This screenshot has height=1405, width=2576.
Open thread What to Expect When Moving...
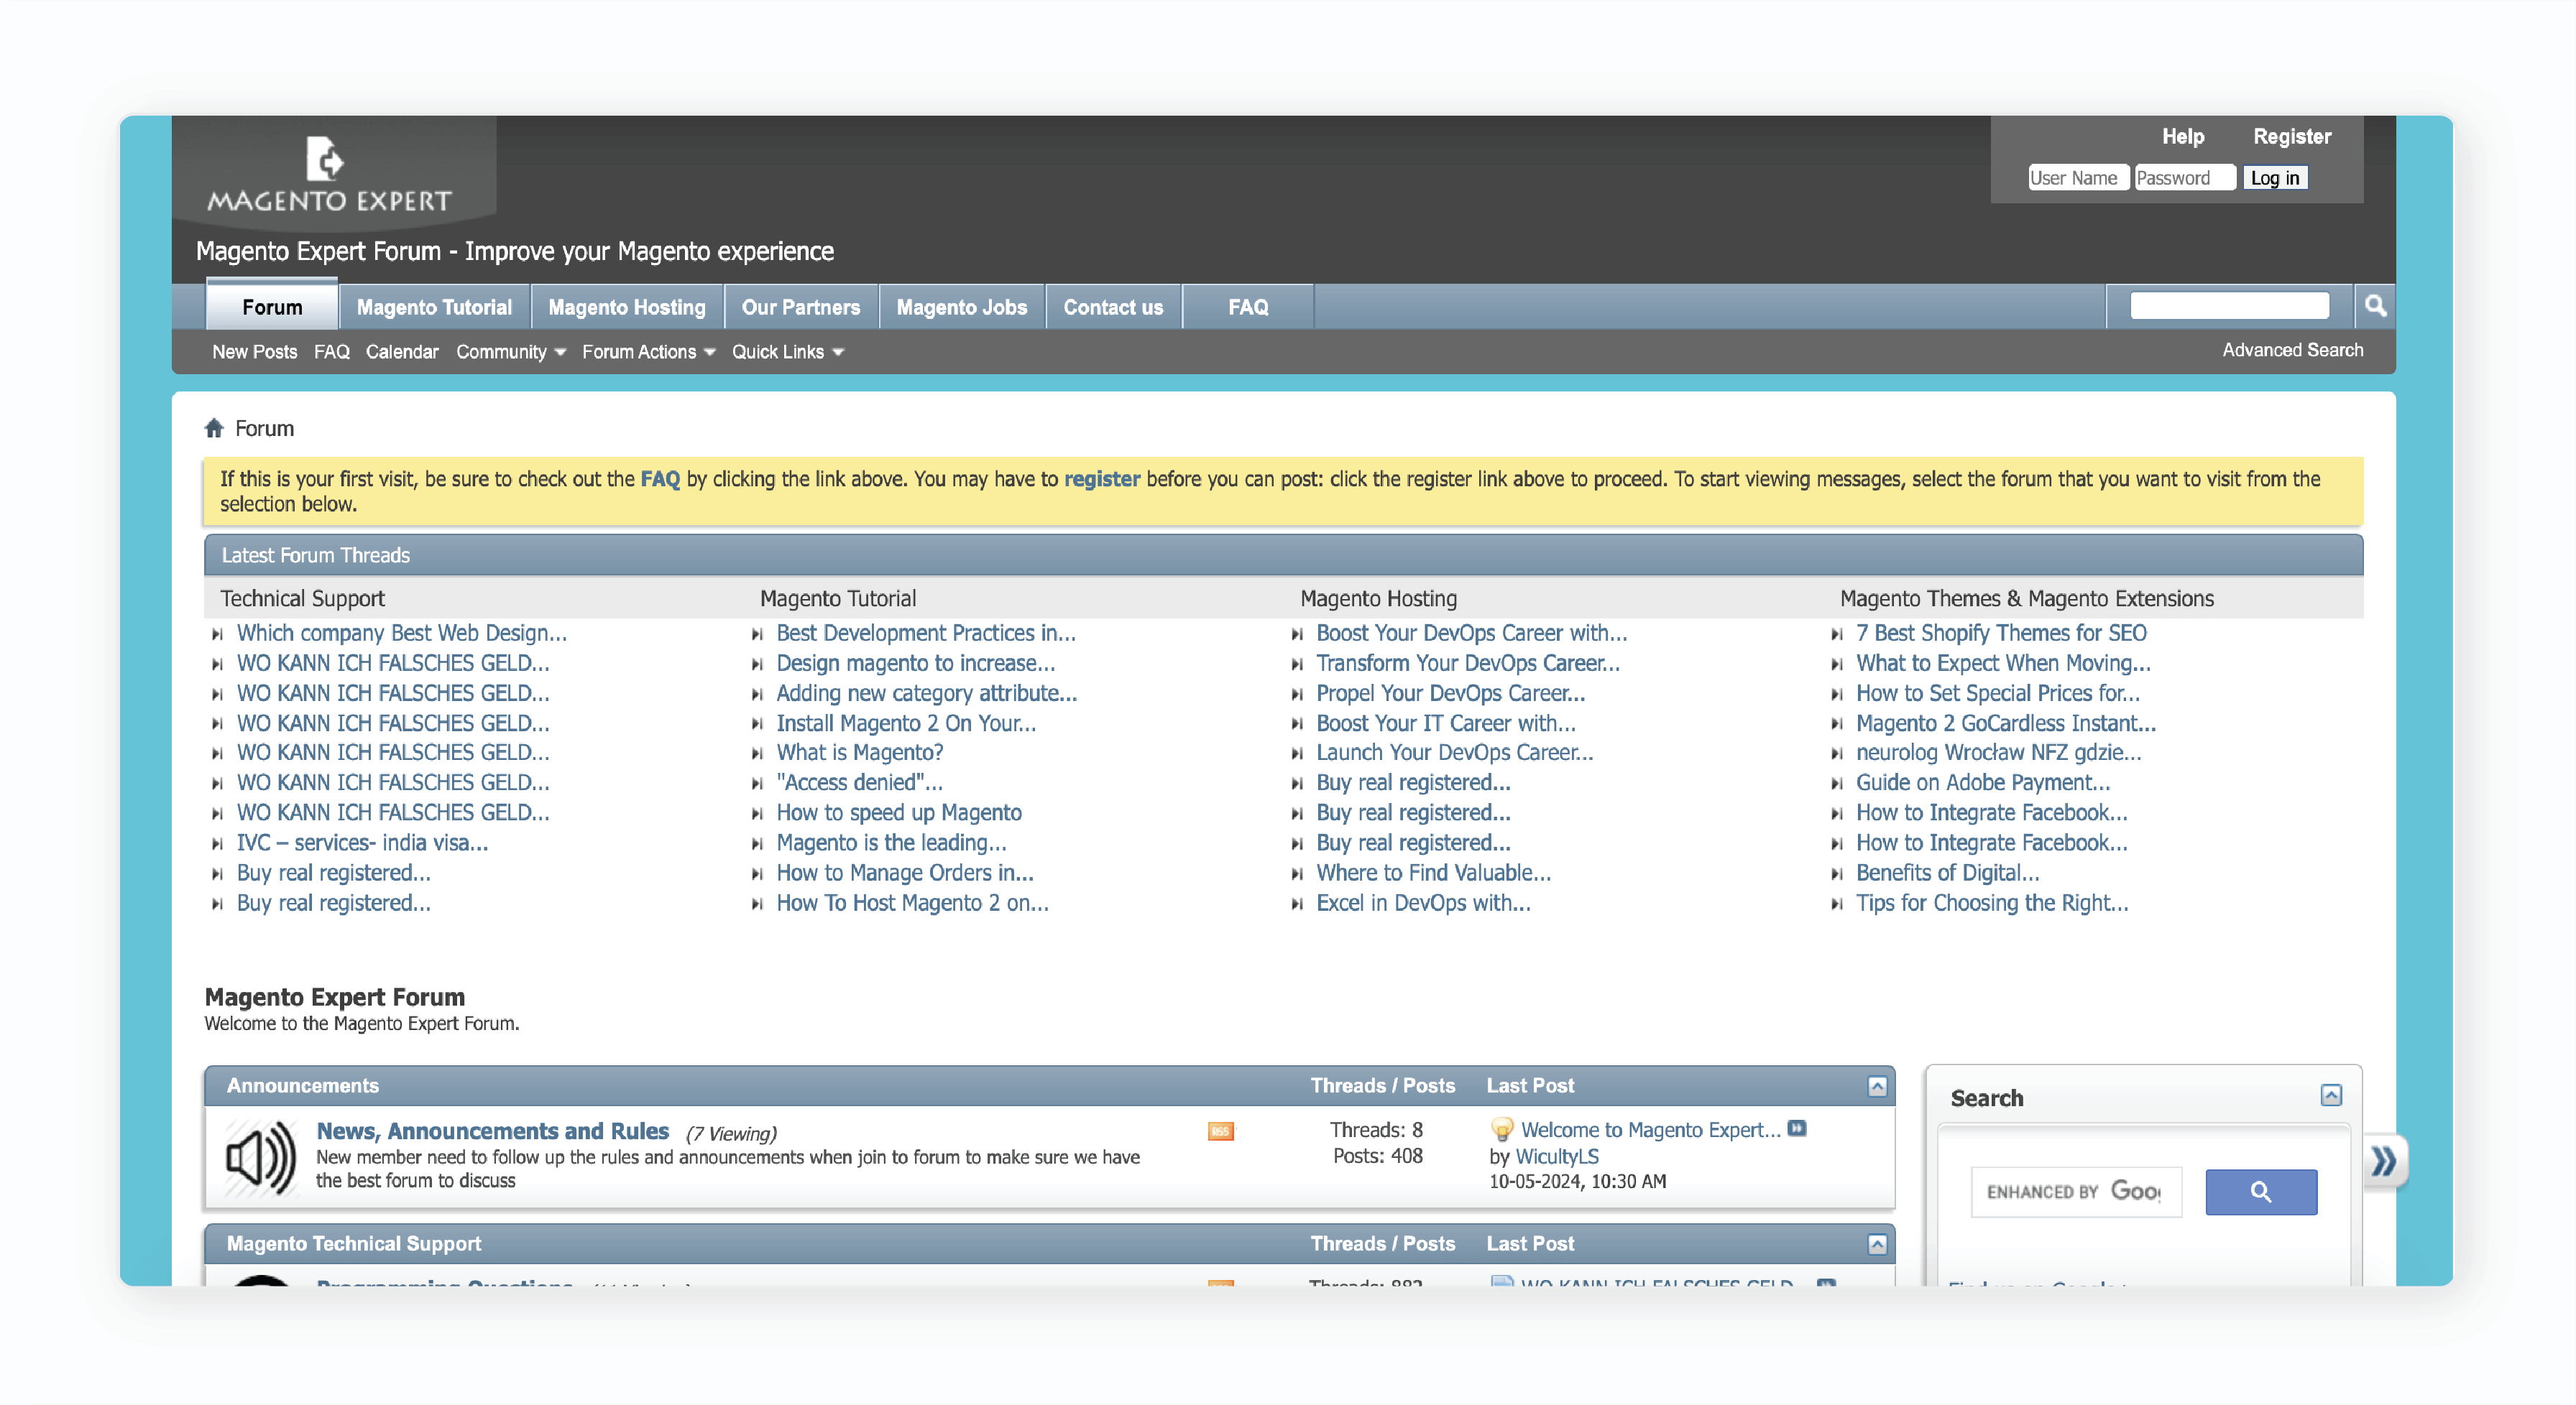coord(2003,664)
